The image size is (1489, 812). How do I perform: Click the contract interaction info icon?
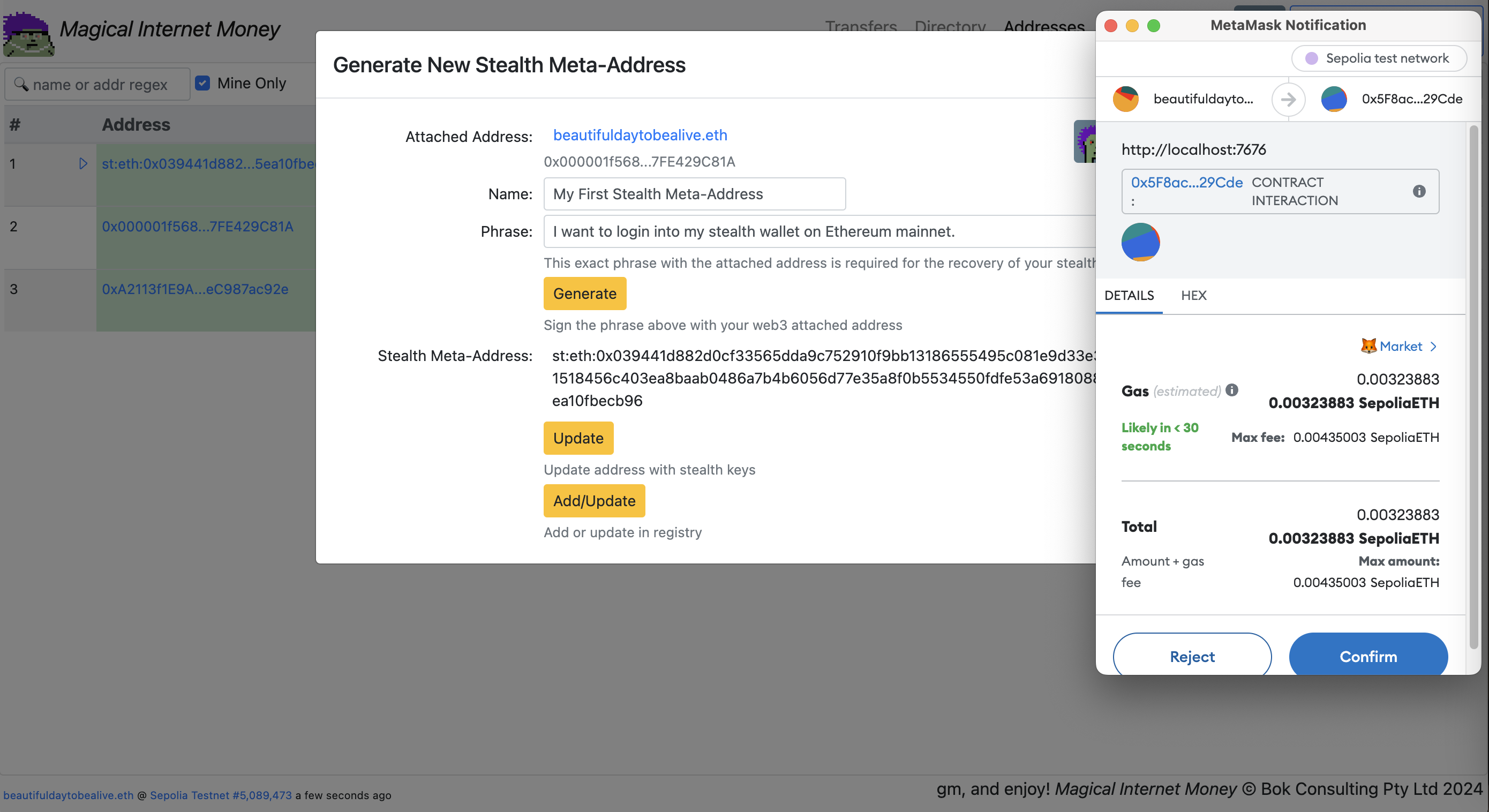1418,191
